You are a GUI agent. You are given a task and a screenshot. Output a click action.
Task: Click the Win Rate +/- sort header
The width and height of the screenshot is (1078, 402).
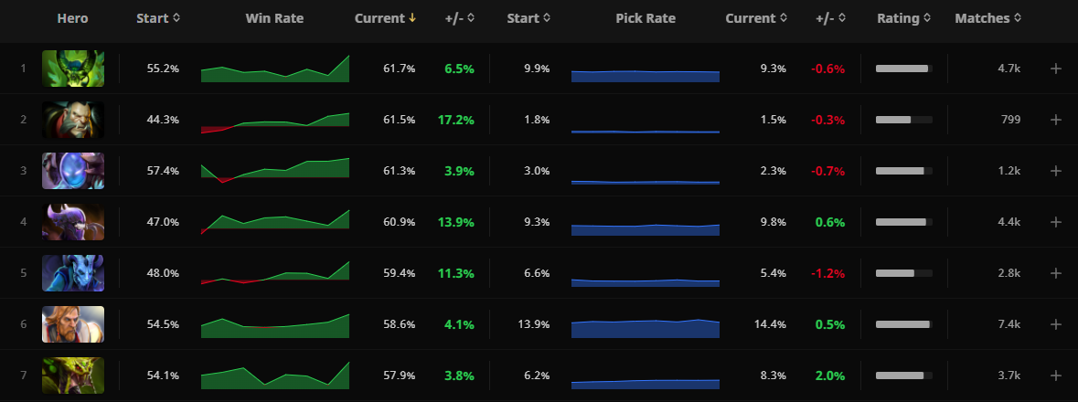[460, 18]
